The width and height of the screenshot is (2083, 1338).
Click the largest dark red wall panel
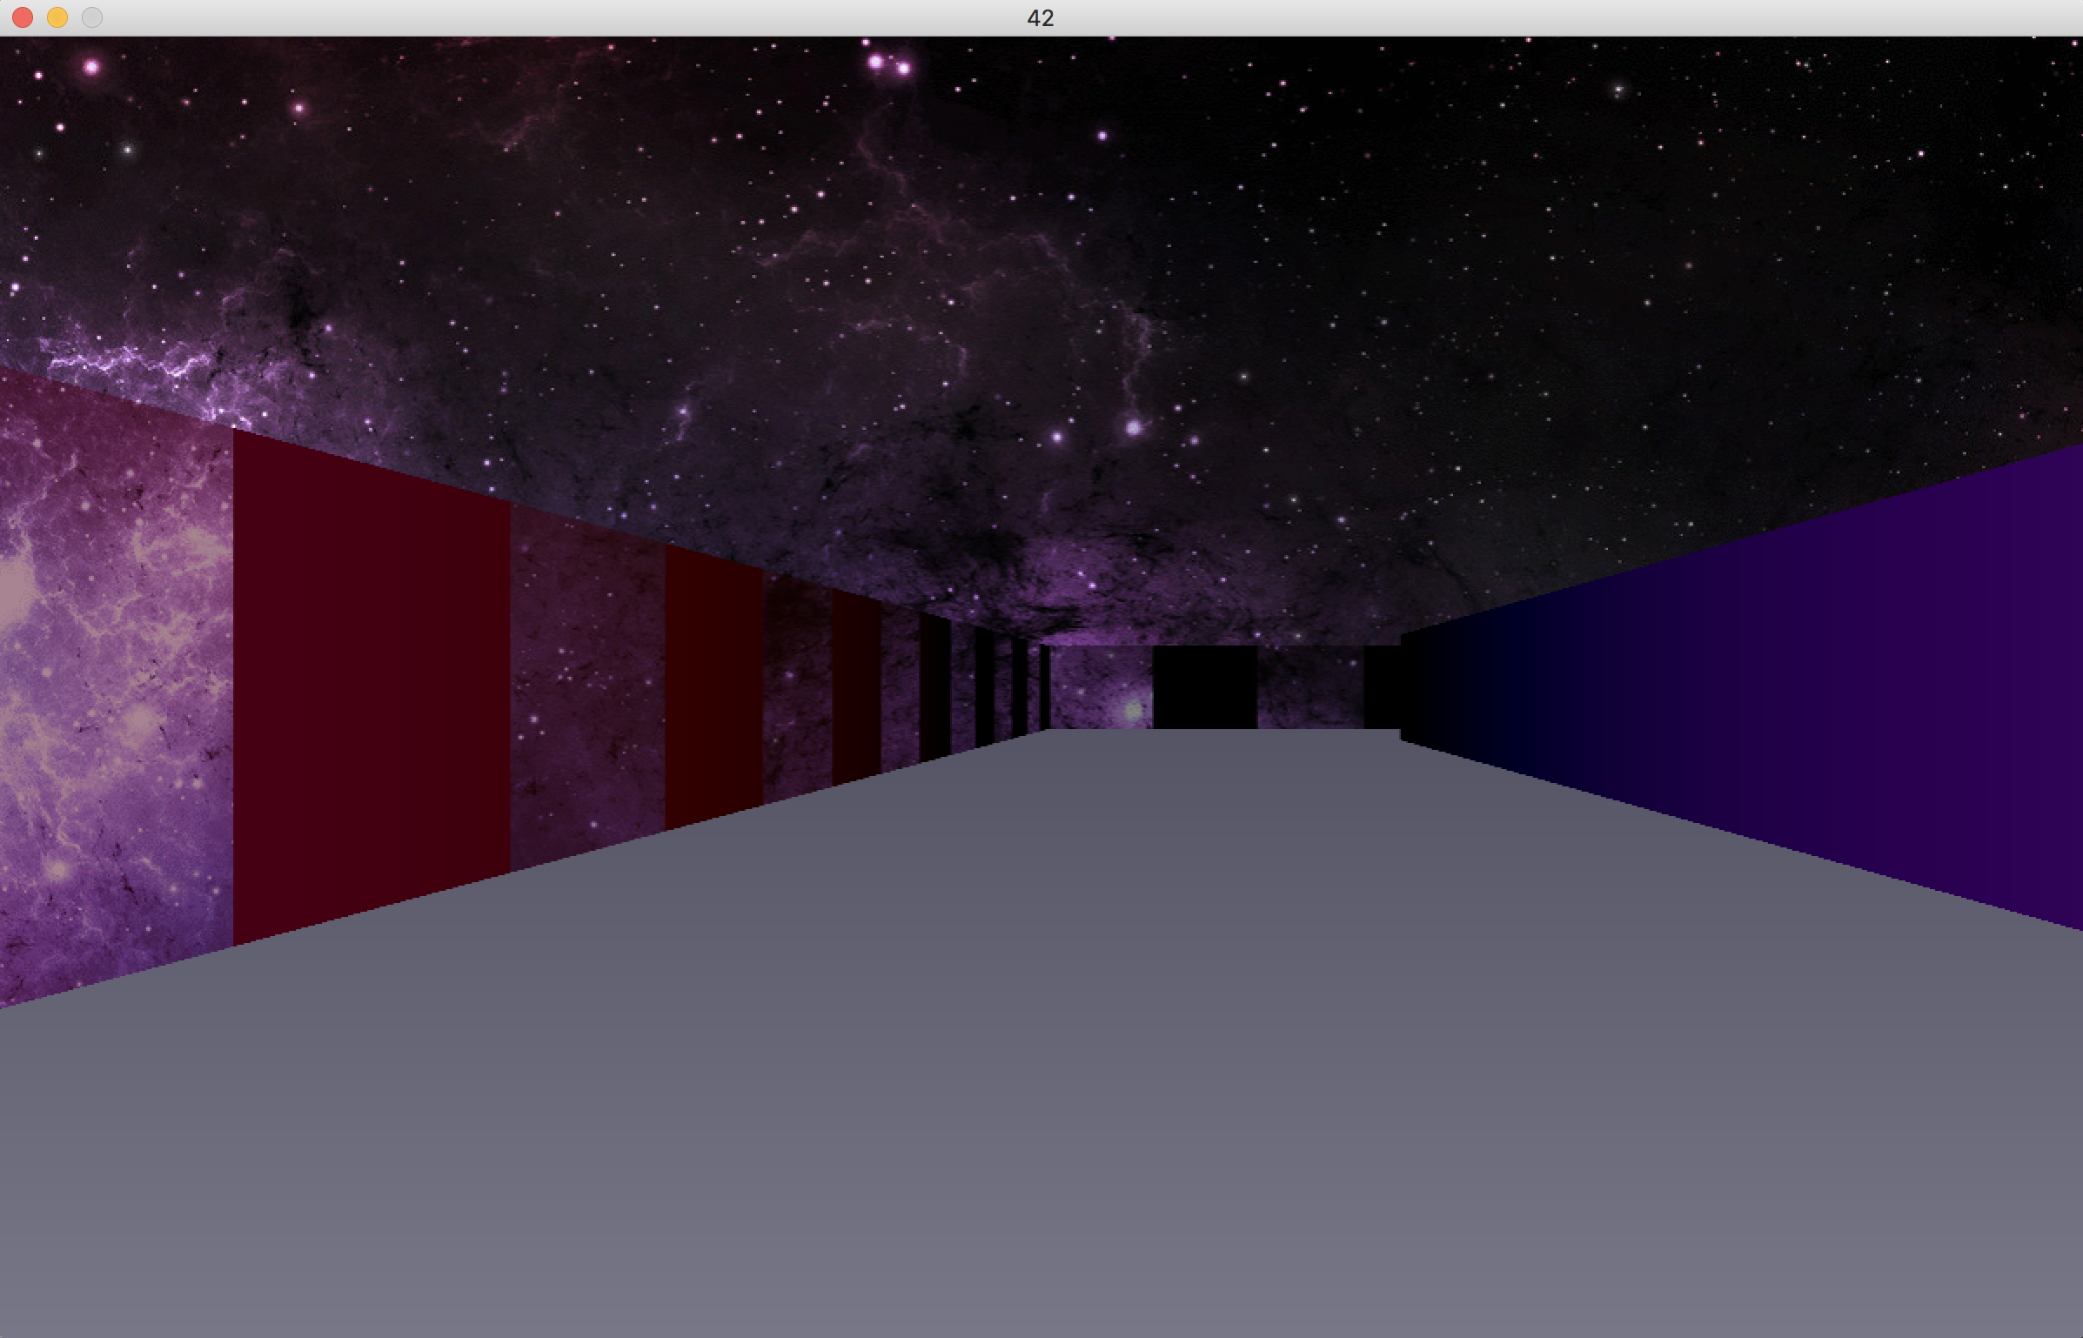point(371,687)
